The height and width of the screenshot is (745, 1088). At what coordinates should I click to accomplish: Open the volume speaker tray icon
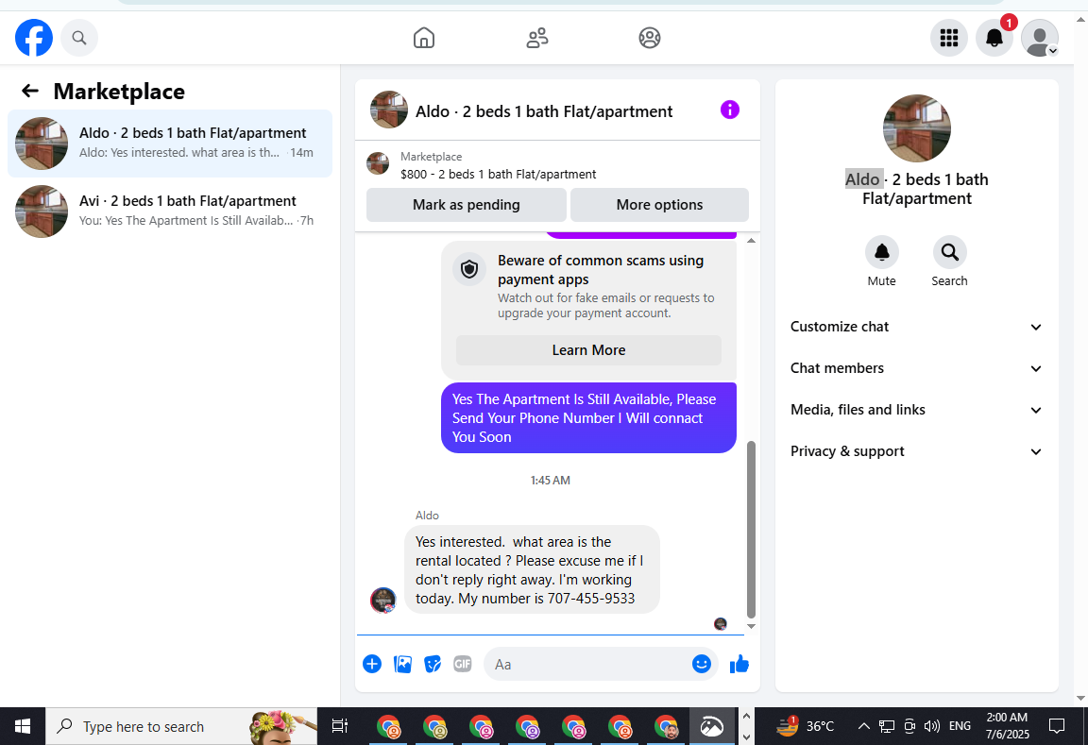coord(932,726)
